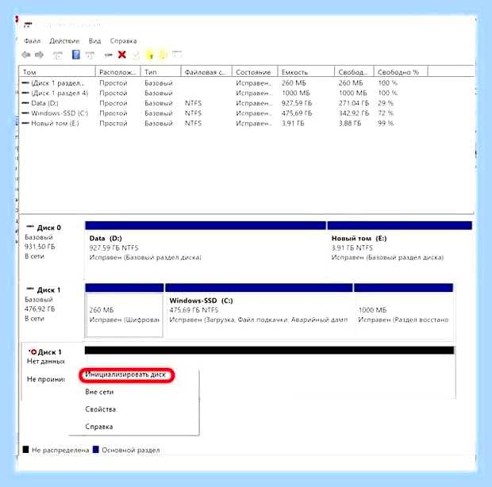Click the drive icon beside Windows-SSD (C:) row
Screen dimensions: 492x487
25,113
